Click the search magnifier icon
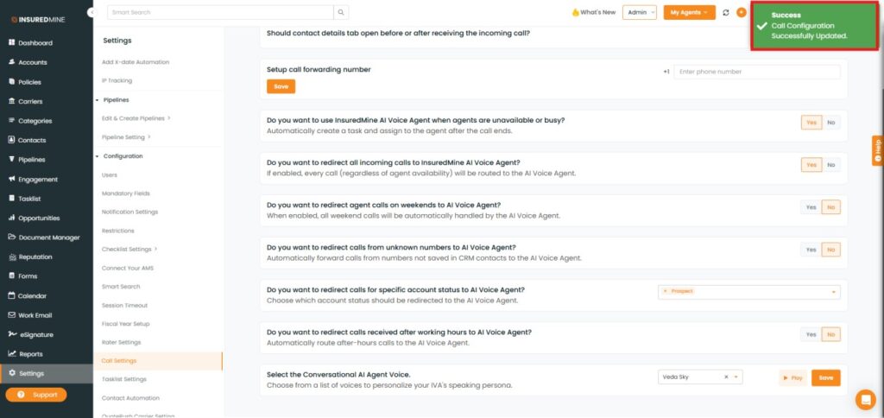Viewport: 884px width, 418px height. pos(342,12)
